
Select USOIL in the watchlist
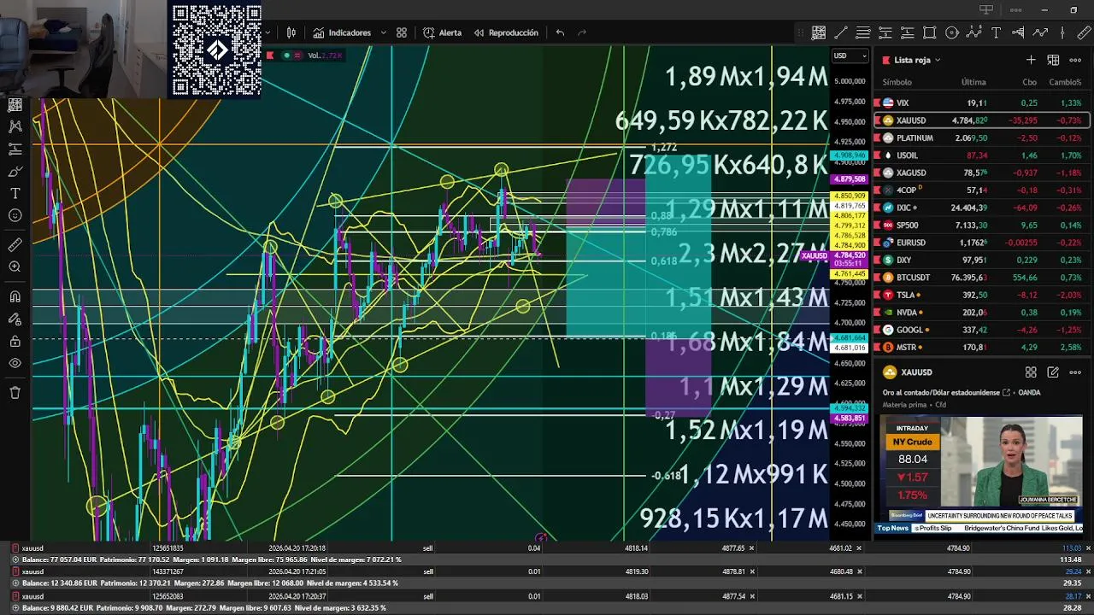pos(981,155)
